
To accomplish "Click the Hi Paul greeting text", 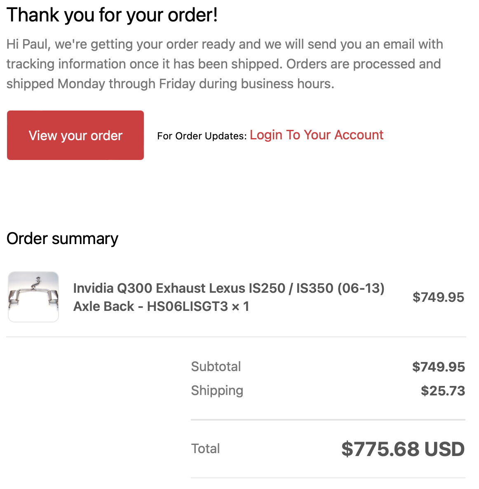I will coord(28,44).
